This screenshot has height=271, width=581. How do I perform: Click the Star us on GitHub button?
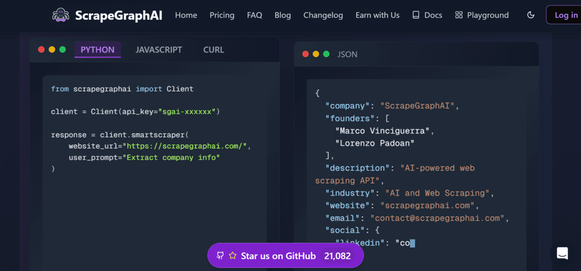coord(285,256)
